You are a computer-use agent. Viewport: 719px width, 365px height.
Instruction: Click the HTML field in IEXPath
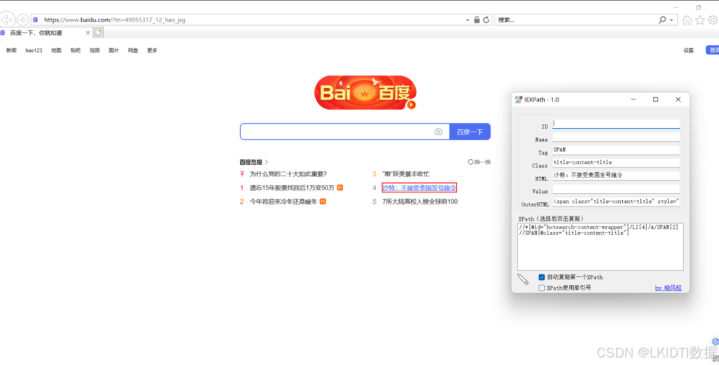(616, 175)
